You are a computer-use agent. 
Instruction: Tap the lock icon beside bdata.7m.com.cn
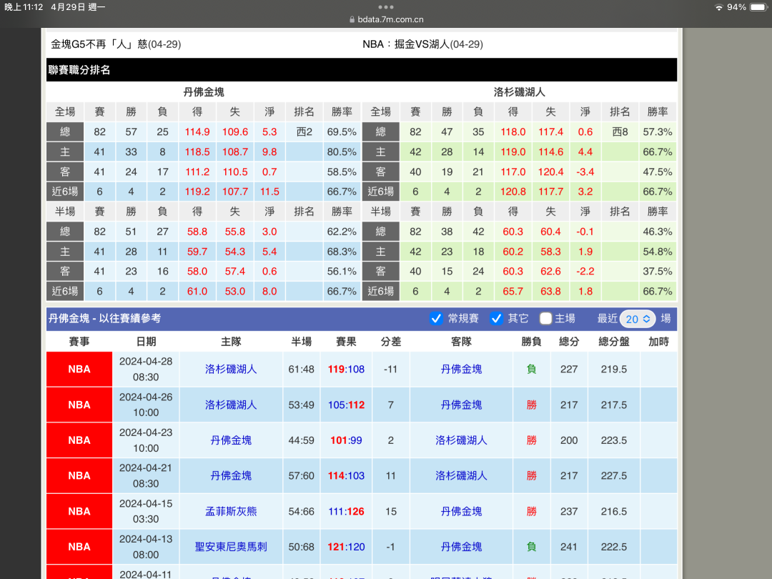click(352, 20)
